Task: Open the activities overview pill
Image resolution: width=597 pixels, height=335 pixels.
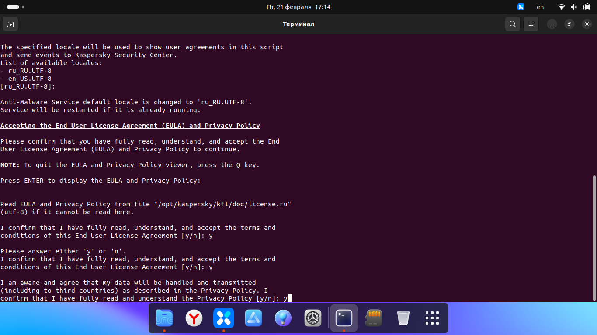Action: tap(15, 7)
